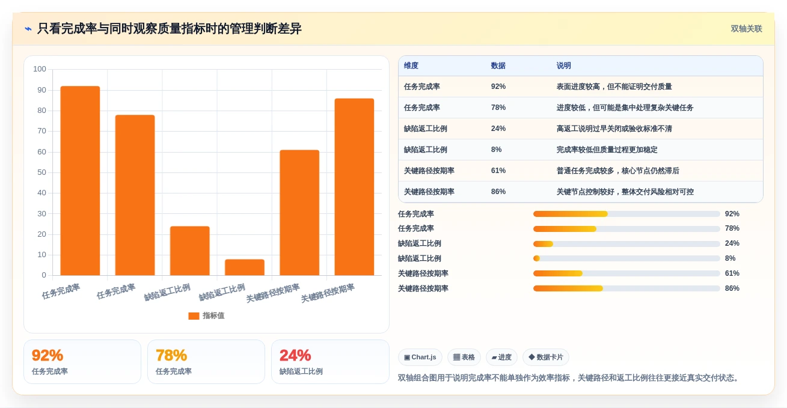Click the 缺陷返工比例 table cell in the 24% row
The width and height of the screenshot is (787, 408).
[x=426, y=129]
